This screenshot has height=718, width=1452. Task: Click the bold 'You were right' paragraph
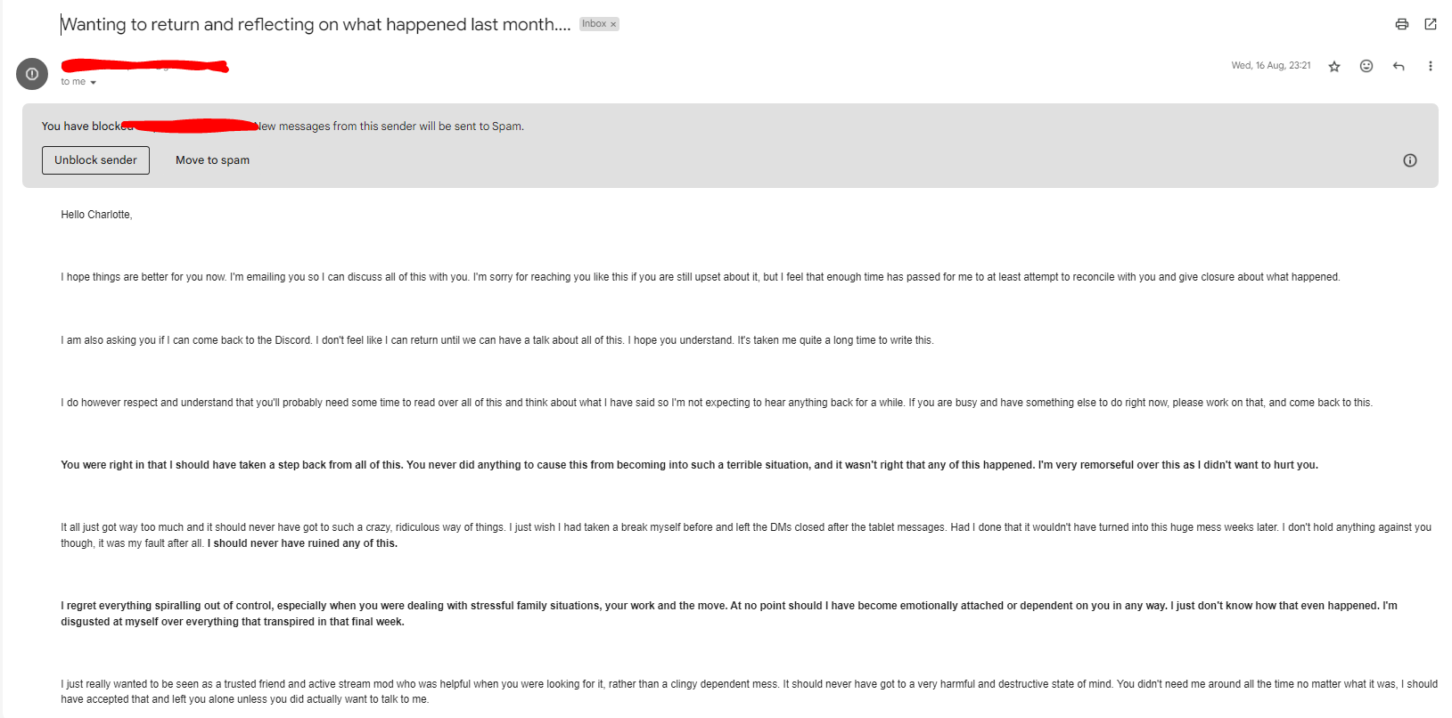pyautogui.click(x=689, y=465)
